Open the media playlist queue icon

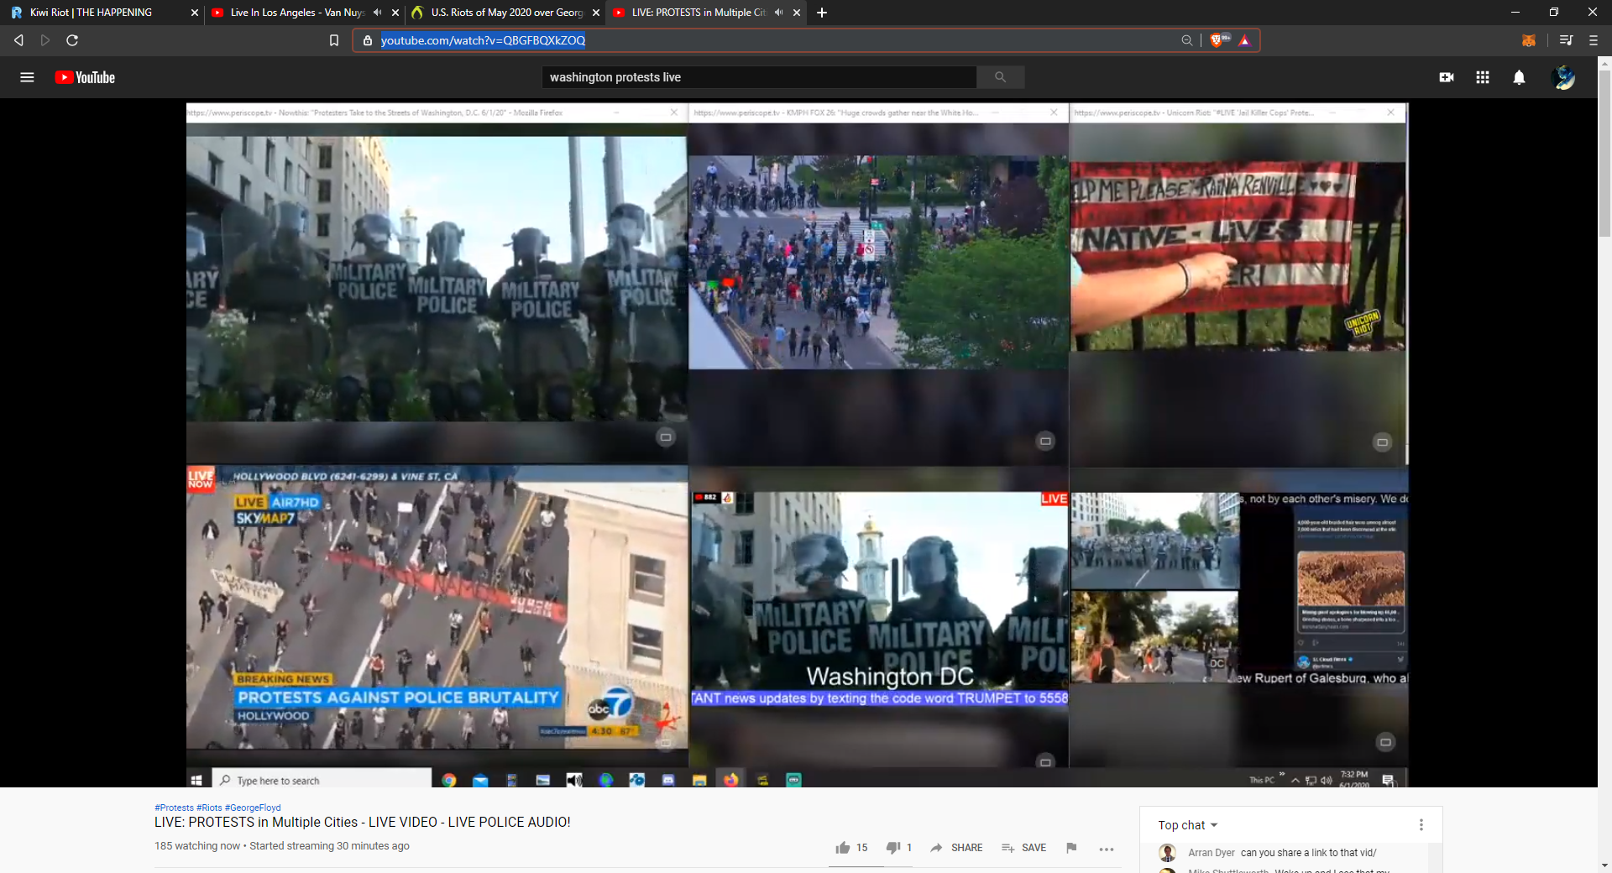pyautogui.click(x=1566, y=40)
